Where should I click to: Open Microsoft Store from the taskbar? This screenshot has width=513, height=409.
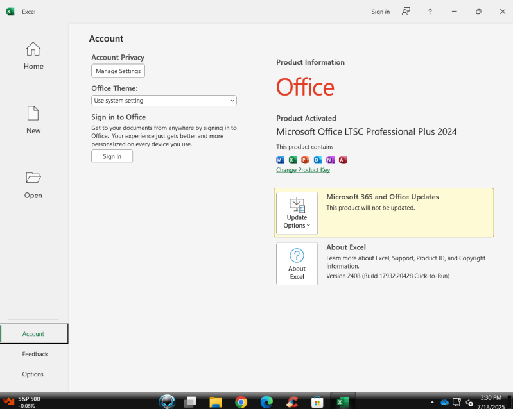[317, 402]
